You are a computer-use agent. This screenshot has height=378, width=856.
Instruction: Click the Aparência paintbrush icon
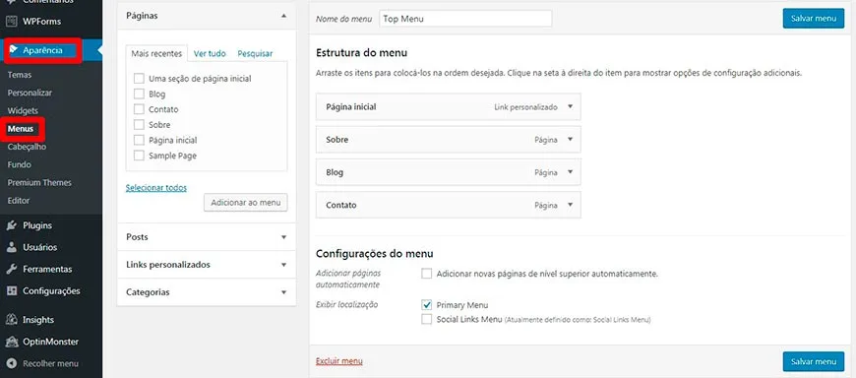point(14,50)
